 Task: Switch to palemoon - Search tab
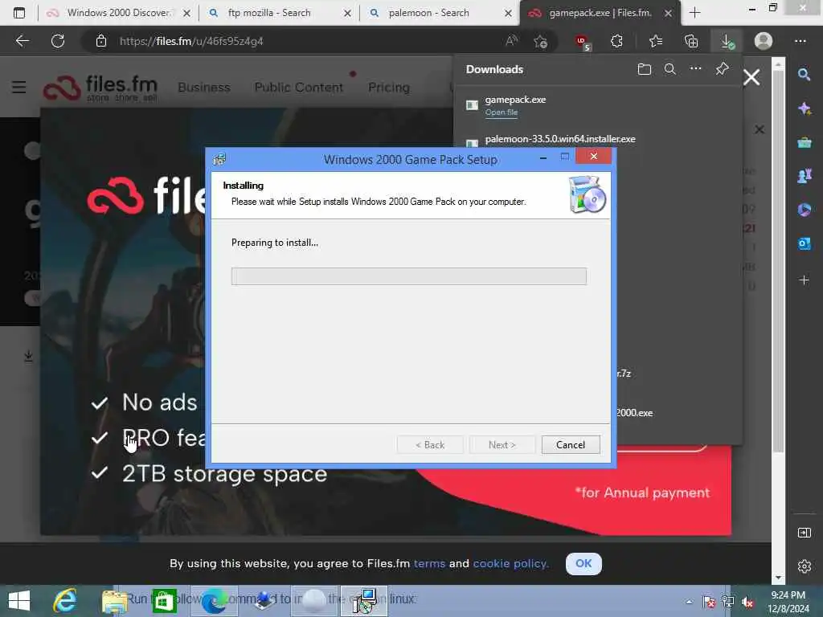pos(439,13)
